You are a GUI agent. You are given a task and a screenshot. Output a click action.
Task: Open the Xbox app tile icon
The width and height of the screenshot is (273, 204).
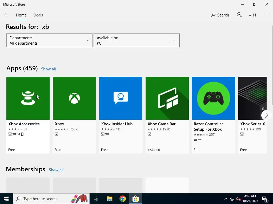pyautogui.click(x=74, y=98)
